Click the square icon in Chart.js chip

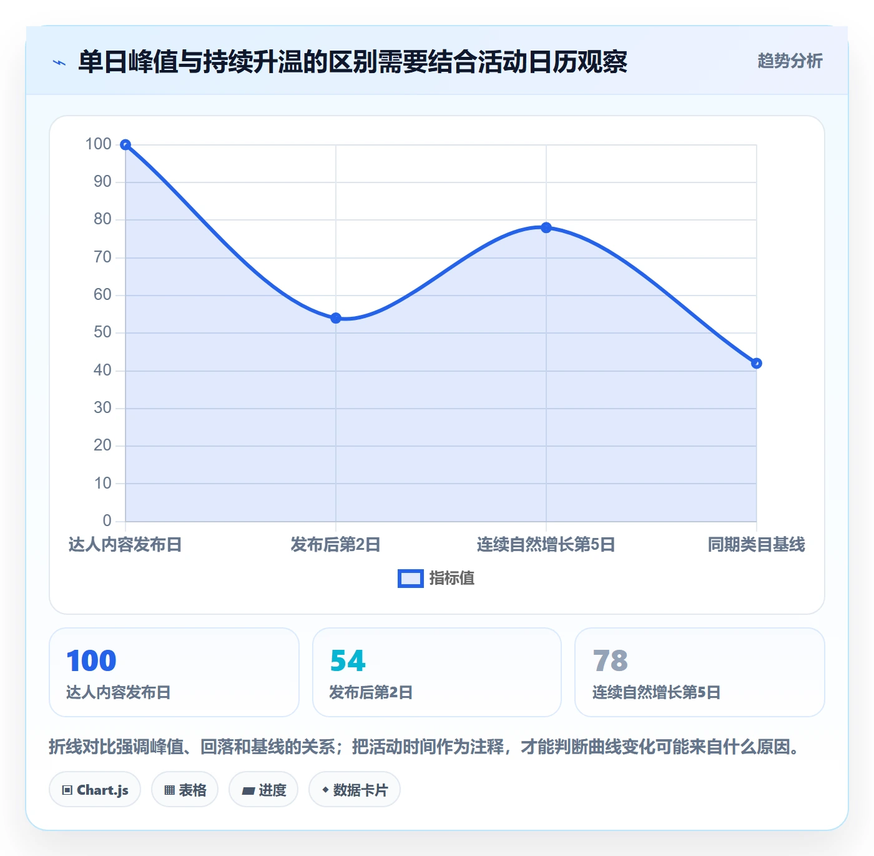click(67, 790)
